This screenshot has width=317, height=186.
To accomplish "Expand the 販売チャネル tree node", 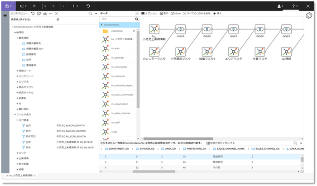I will click(17, 93).
